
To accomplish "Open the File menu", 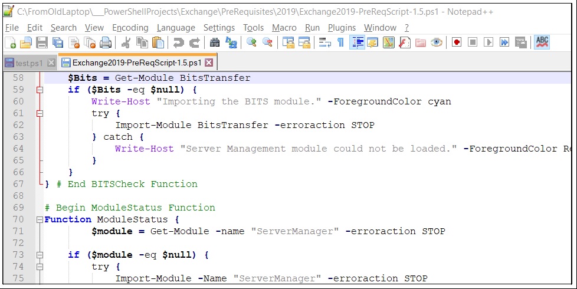I will pos(12,28).
